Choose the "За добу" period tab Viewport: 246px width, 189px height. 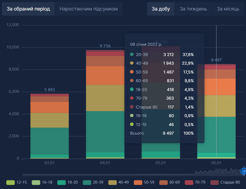click(161, 9)
